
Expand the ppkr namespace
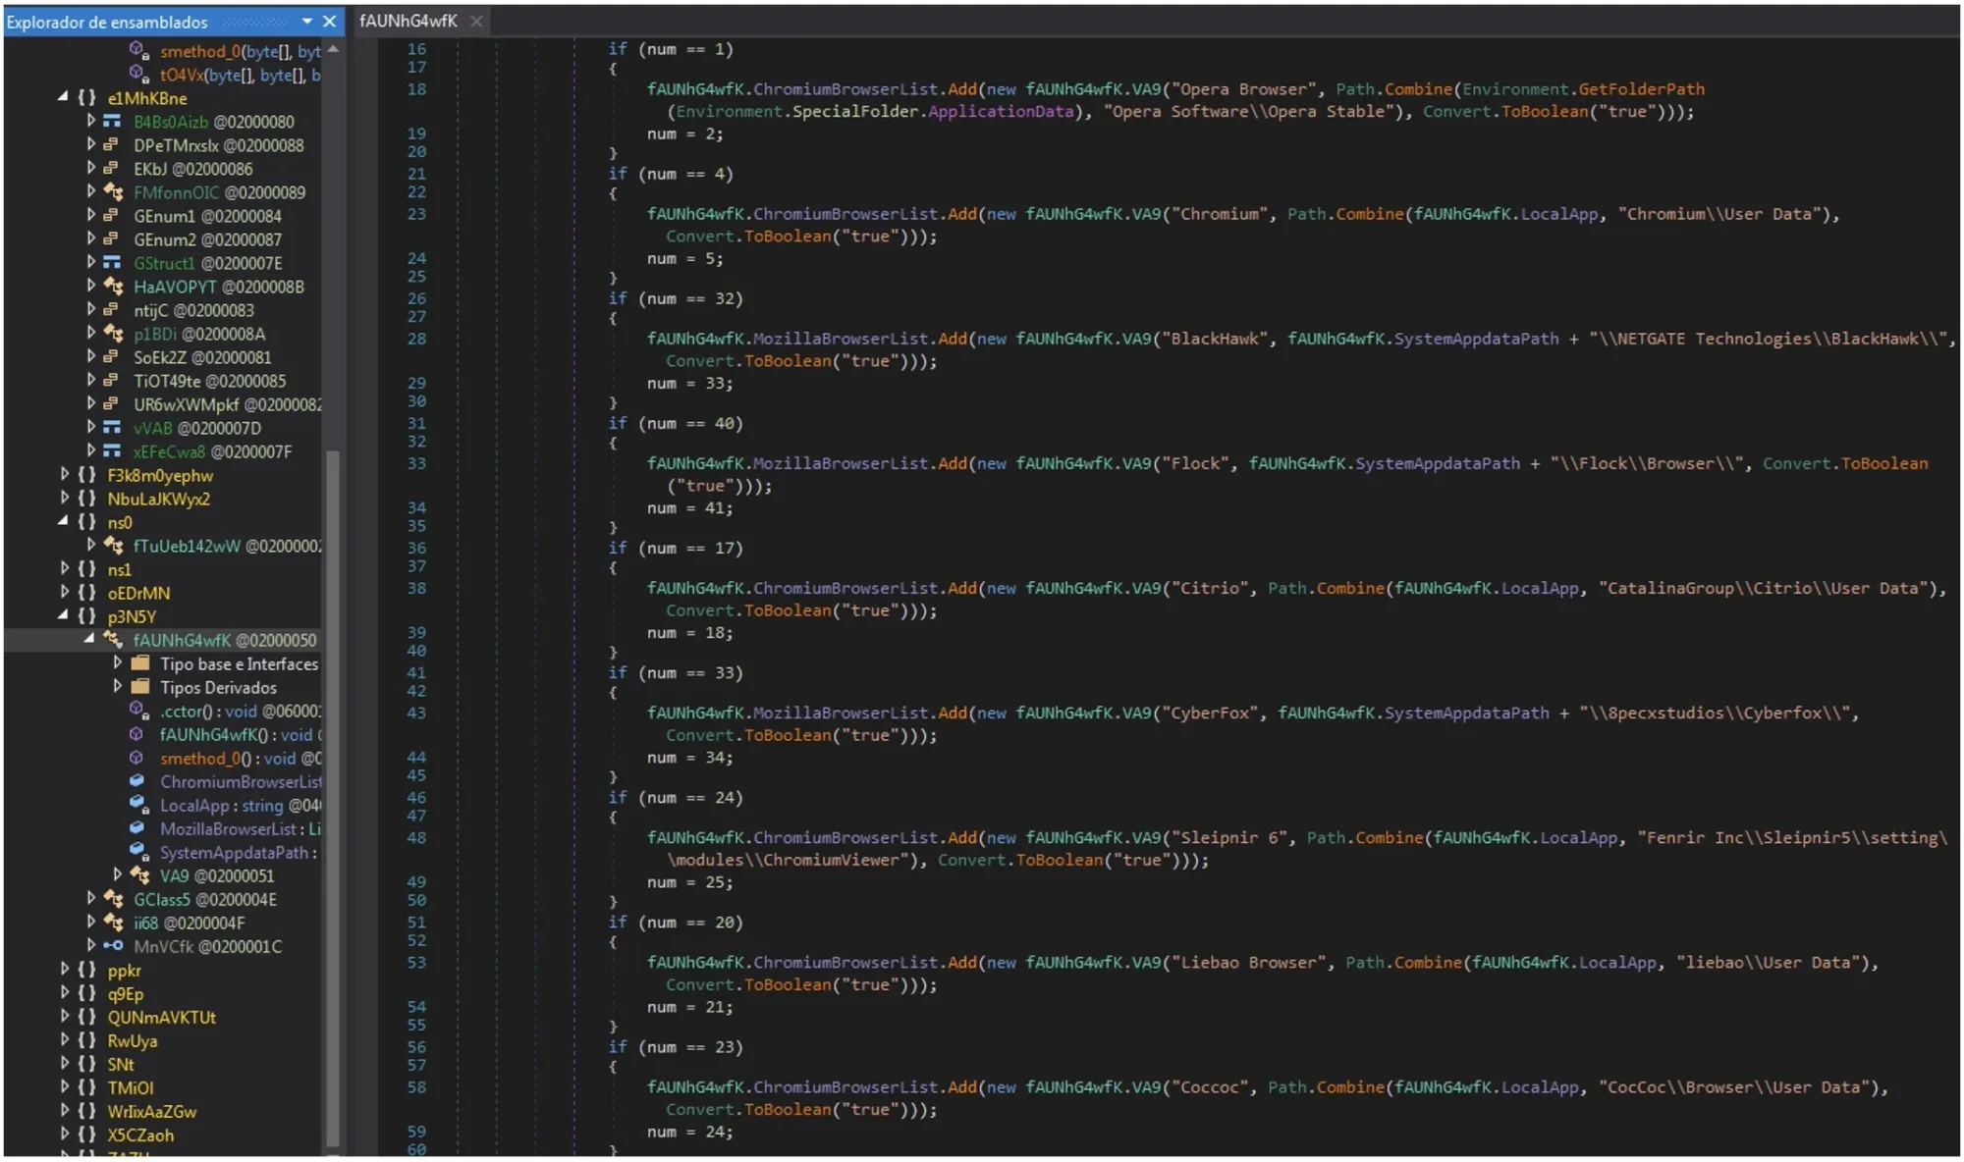click(x=65, y=969)
